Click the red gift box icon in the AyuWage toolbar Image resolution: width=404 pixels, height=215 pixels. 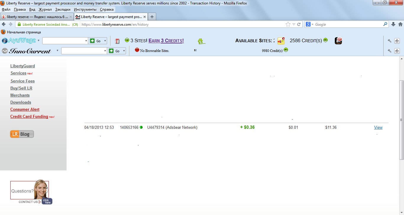pos(117,41)
